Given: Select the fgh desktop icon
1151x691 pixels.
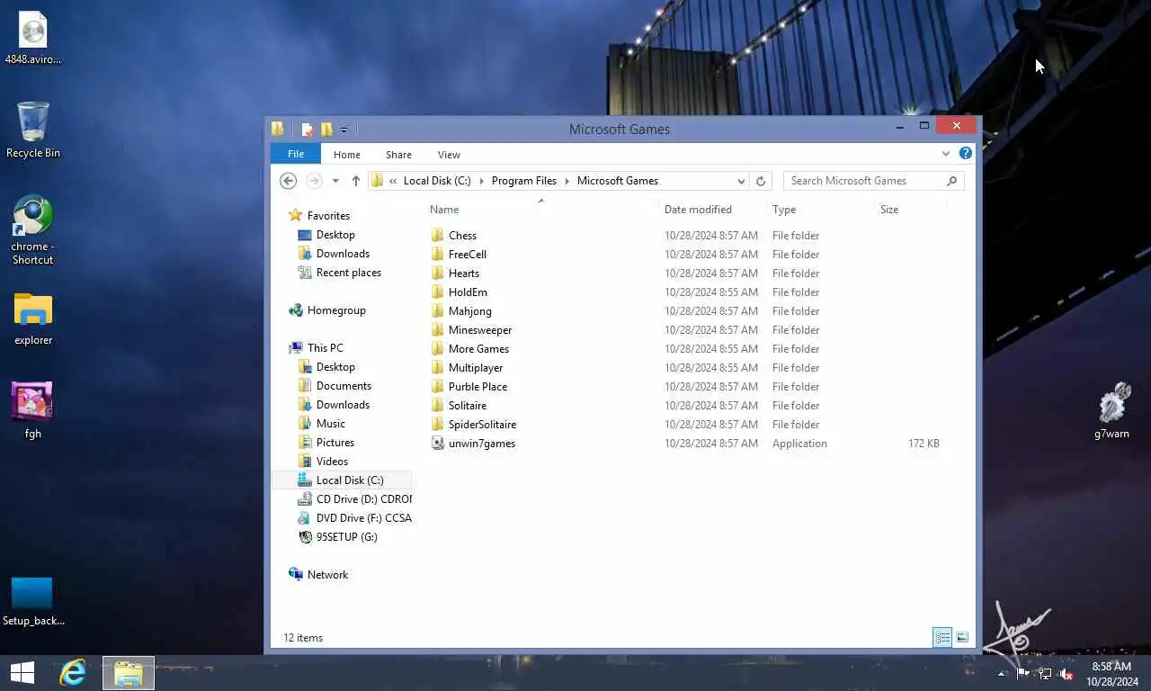Looking at the screenshot, I should click(32, 410).
